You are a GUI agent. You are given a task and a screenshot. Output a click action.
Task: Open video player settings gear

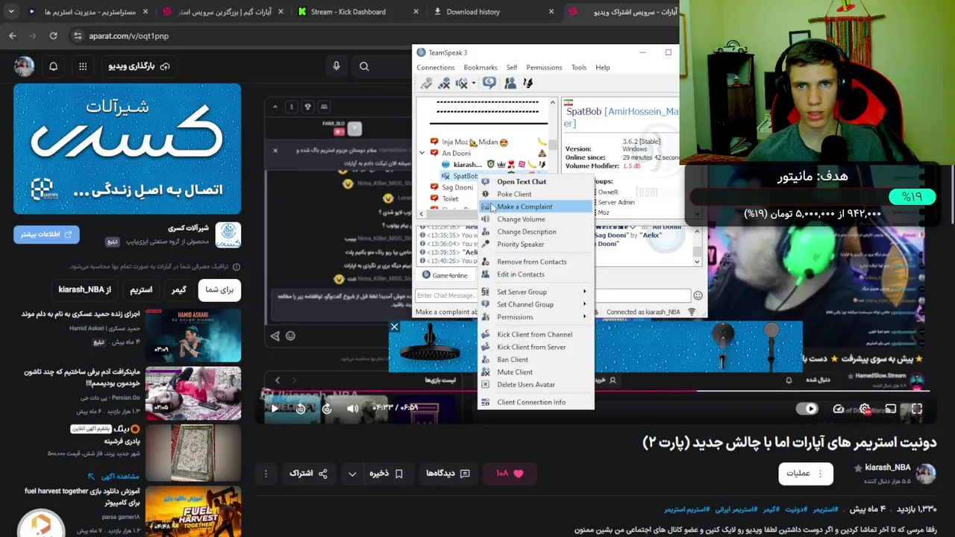(x=865, y=409)
